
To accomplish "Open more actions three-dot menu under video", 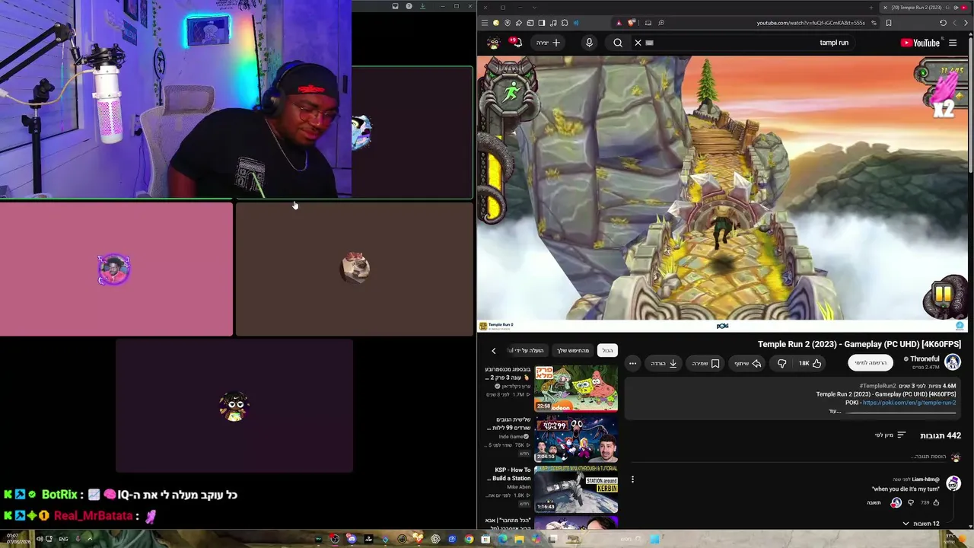I will pos(632,363).
